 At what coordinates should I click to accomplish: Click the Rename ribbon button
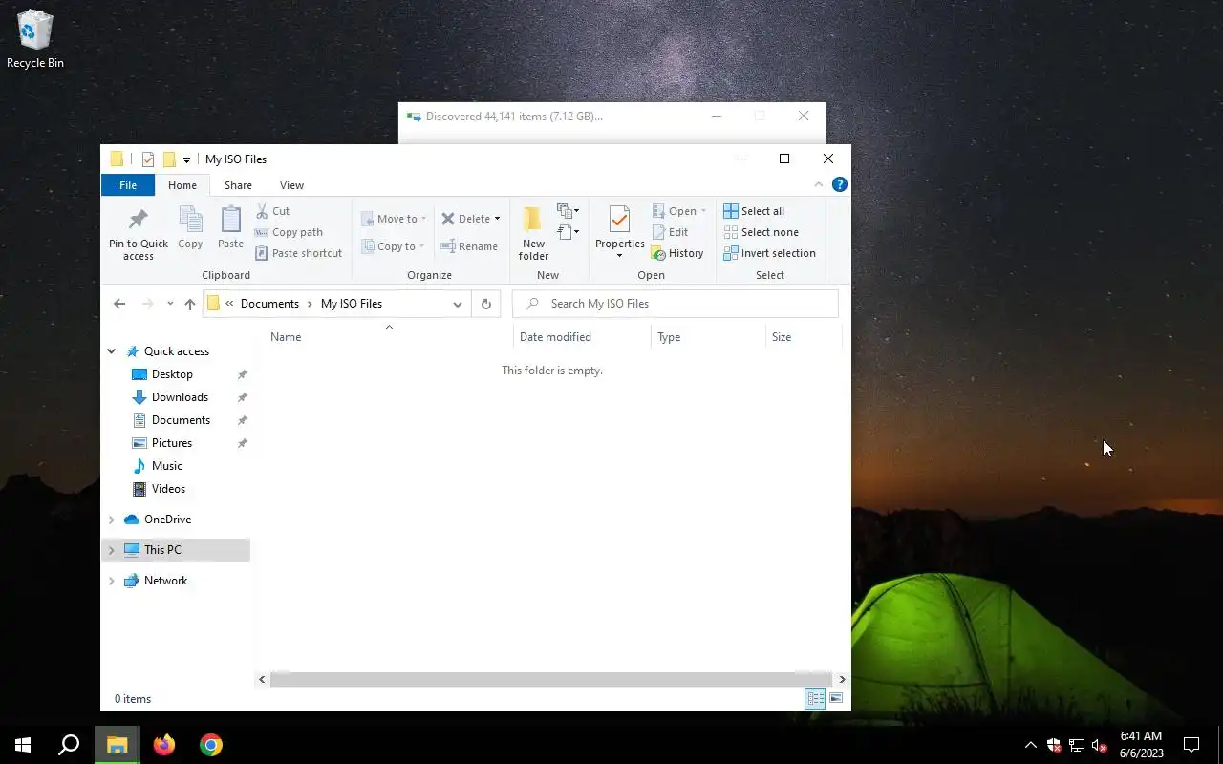click(469, 246)
